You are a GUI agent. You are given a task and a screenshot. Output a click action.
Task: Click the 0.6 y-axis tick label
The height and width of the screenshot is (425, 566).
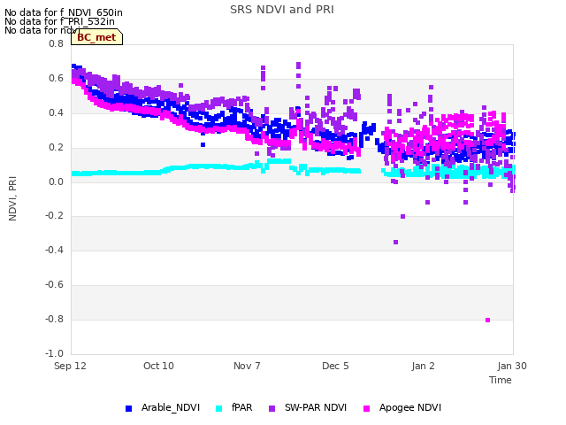tap(56, 79)
